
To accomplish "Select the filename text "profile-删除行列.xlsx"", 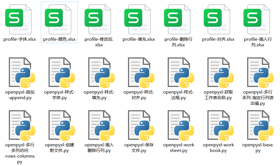I will point(178,42).
